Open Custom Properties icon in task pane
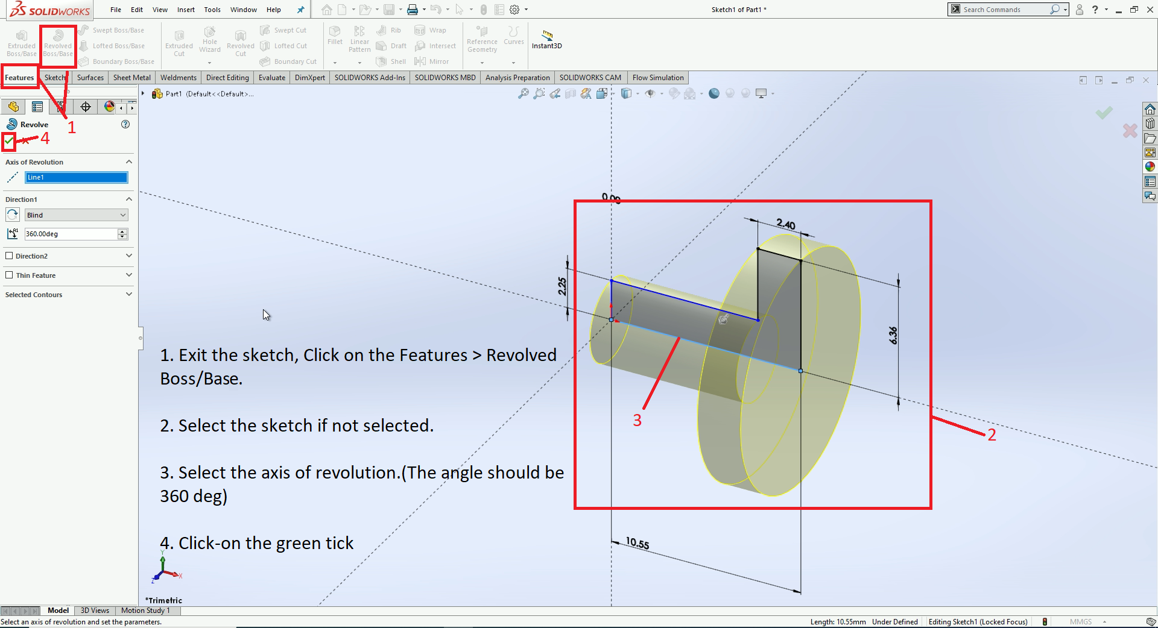1158x628 pixels. pyautogui.click(x=1150, y=181)
